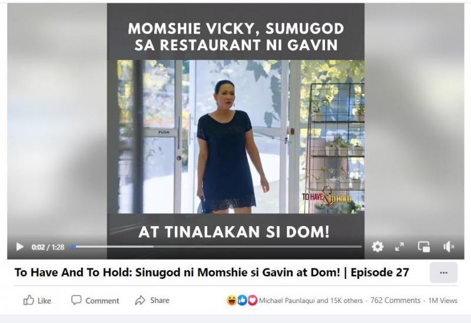Viewport: 471px width, 323px height.
Task: Comment on the video
Action: click(x=95, y=300)
